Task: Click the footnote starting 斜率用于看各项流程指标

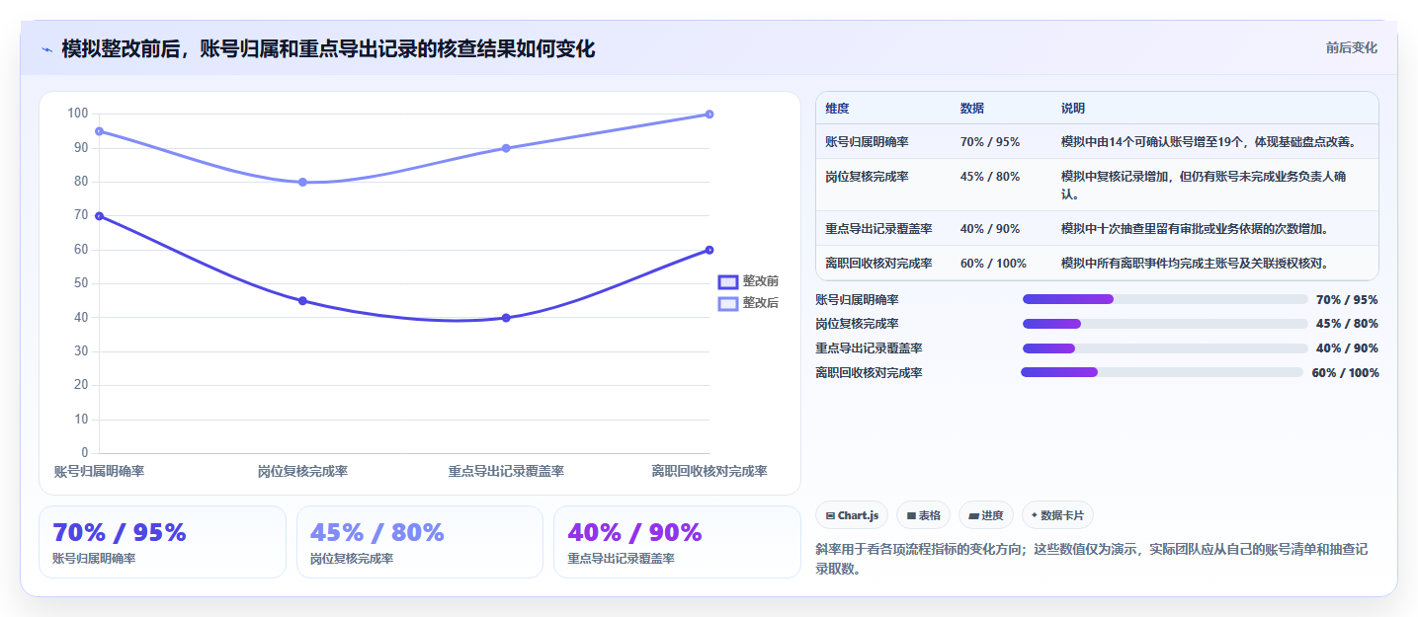Action: pos(1091,559)
